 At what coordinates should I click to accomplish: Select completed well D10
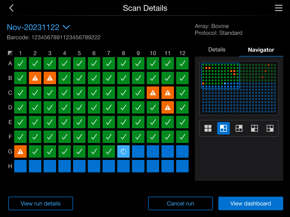(x=153, y=107)
